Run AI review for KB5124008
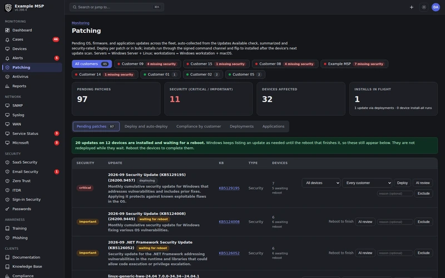The height and width of the screenshot is (278, 445). click(x=365, y=222)
